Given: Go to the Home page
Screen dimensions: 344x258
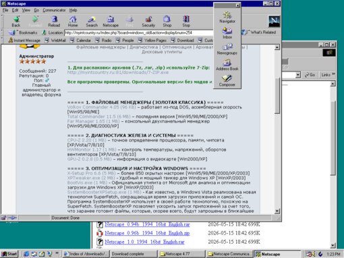Looking at the screenshot, I should point(73,22).
